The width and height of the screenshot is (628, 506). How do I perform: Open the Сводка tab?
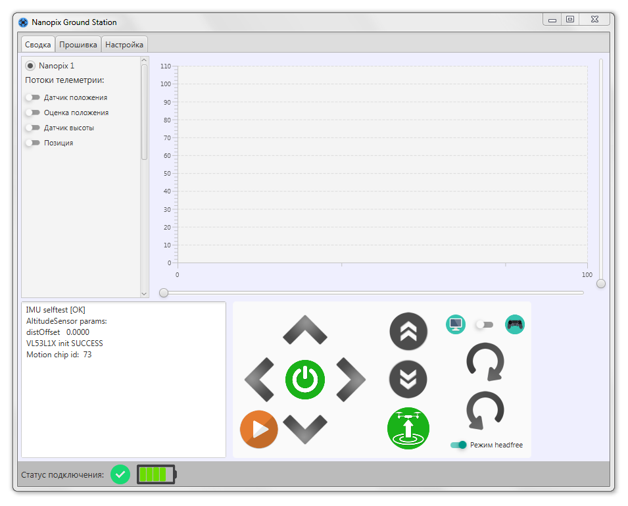pos(38,45)
